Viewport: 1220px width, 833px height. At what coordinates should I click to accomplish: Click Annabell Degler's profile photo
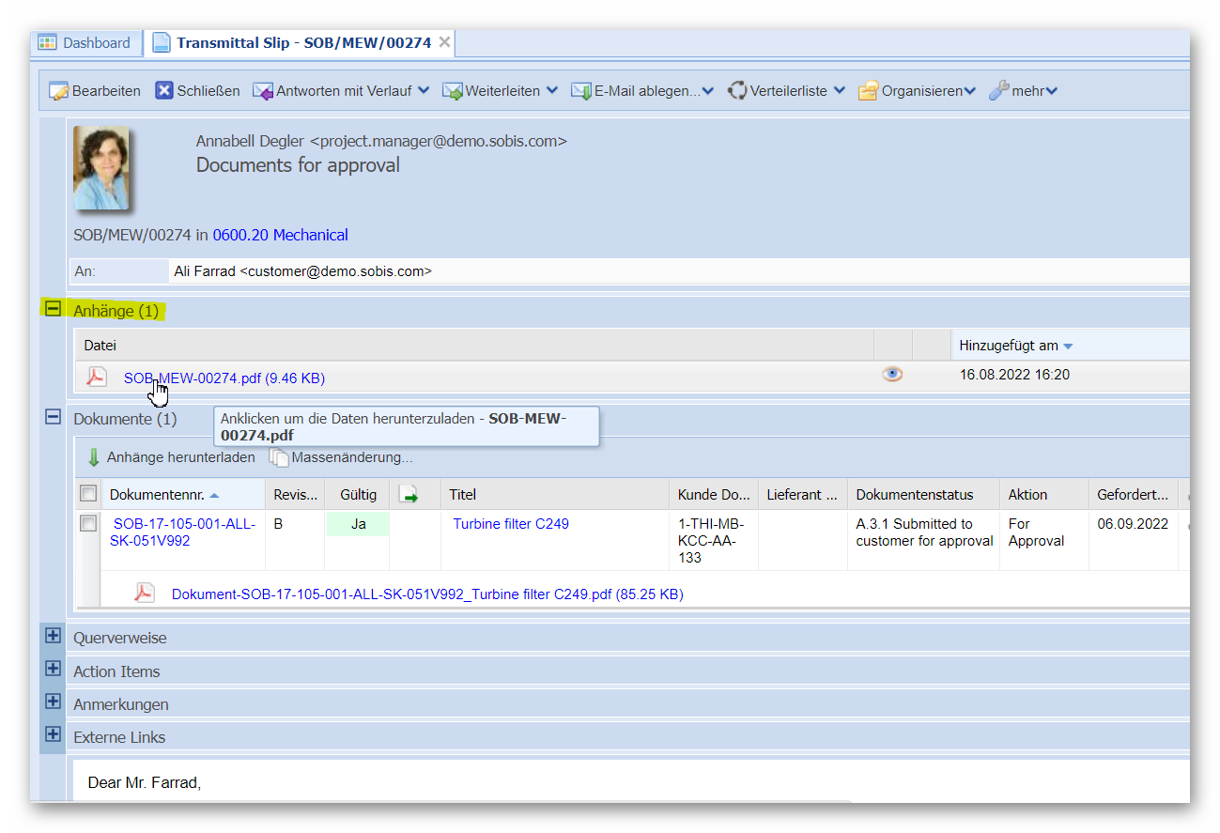(101, 167)
